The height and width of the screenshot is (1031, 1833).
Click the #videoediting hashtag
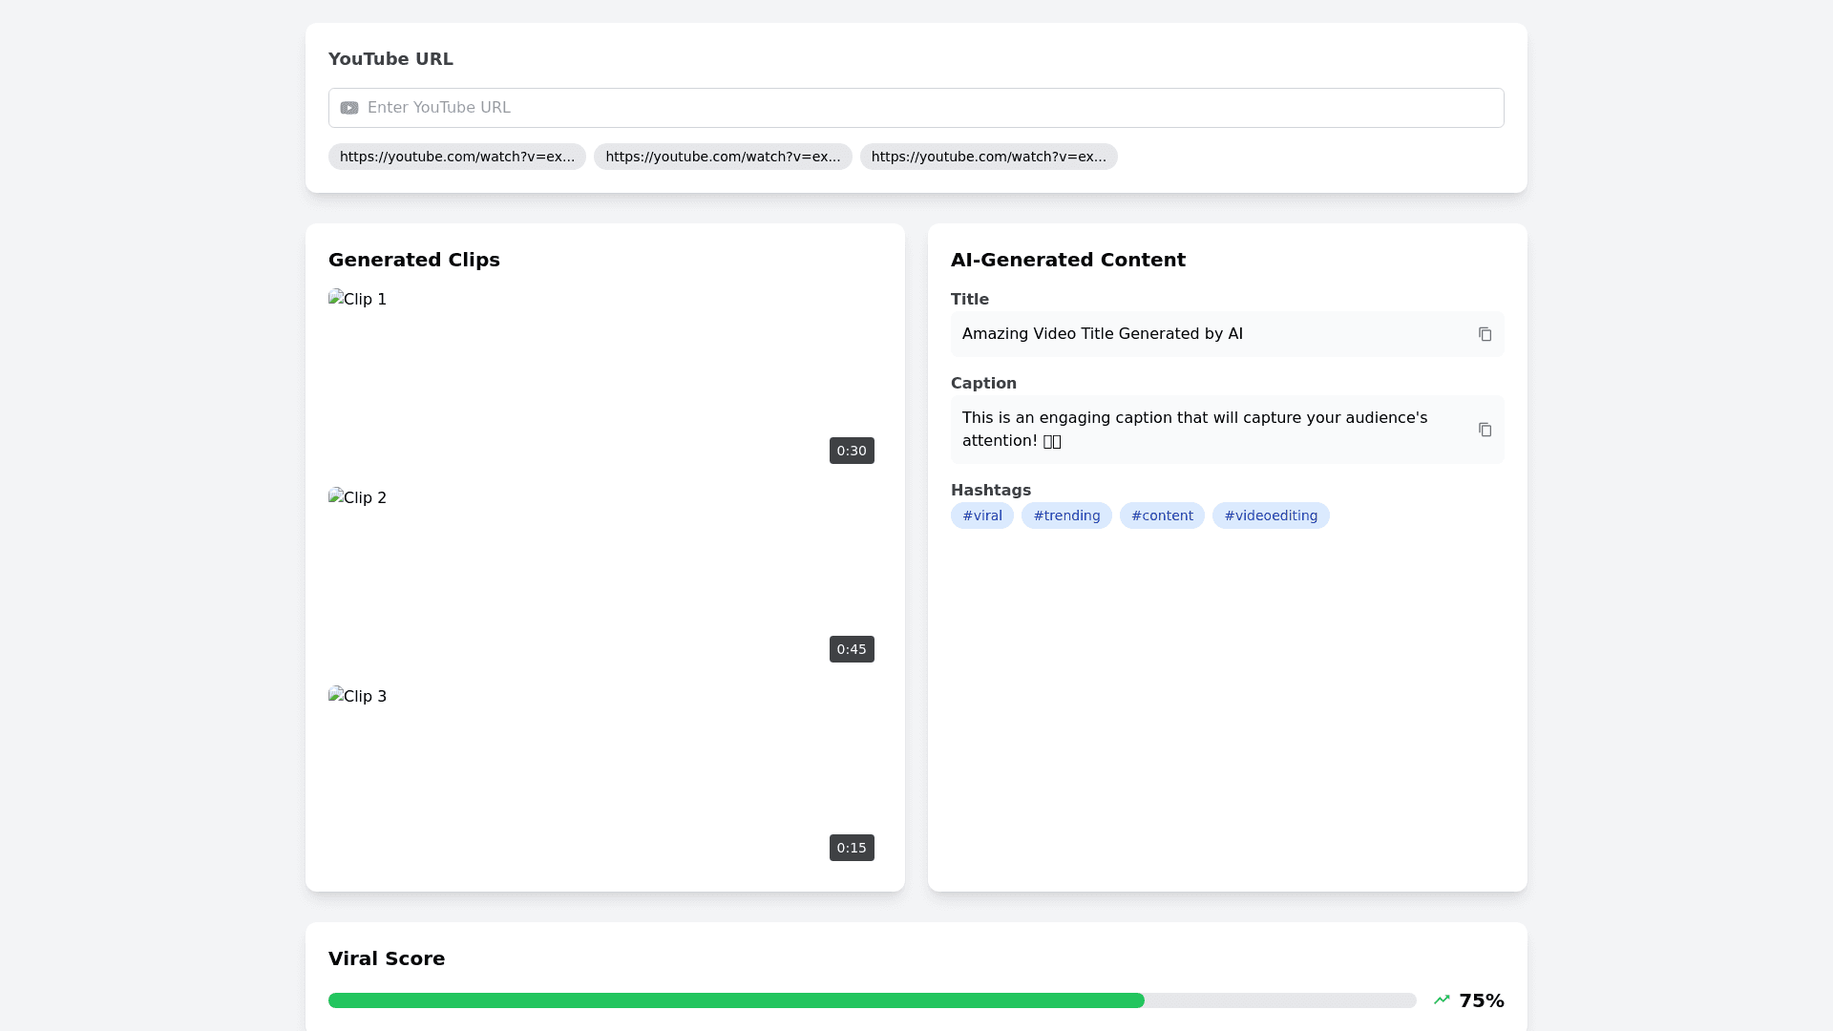[x=1270, y=515]
